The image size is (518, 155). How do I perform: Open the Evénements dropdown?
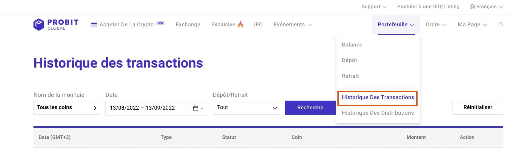292,25
